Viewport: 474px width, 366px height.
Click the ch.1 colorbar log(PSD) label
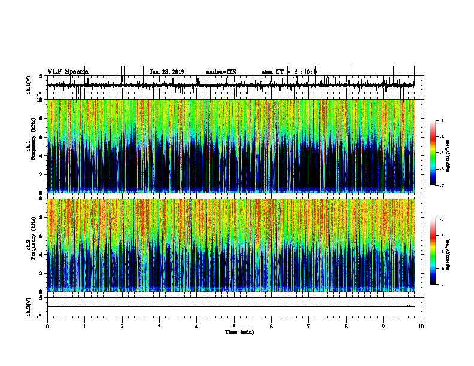448,155
